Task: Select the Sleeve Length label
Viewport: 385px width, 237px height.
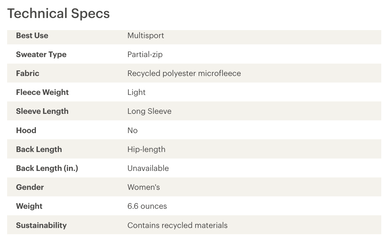Action: pos(42,111)
